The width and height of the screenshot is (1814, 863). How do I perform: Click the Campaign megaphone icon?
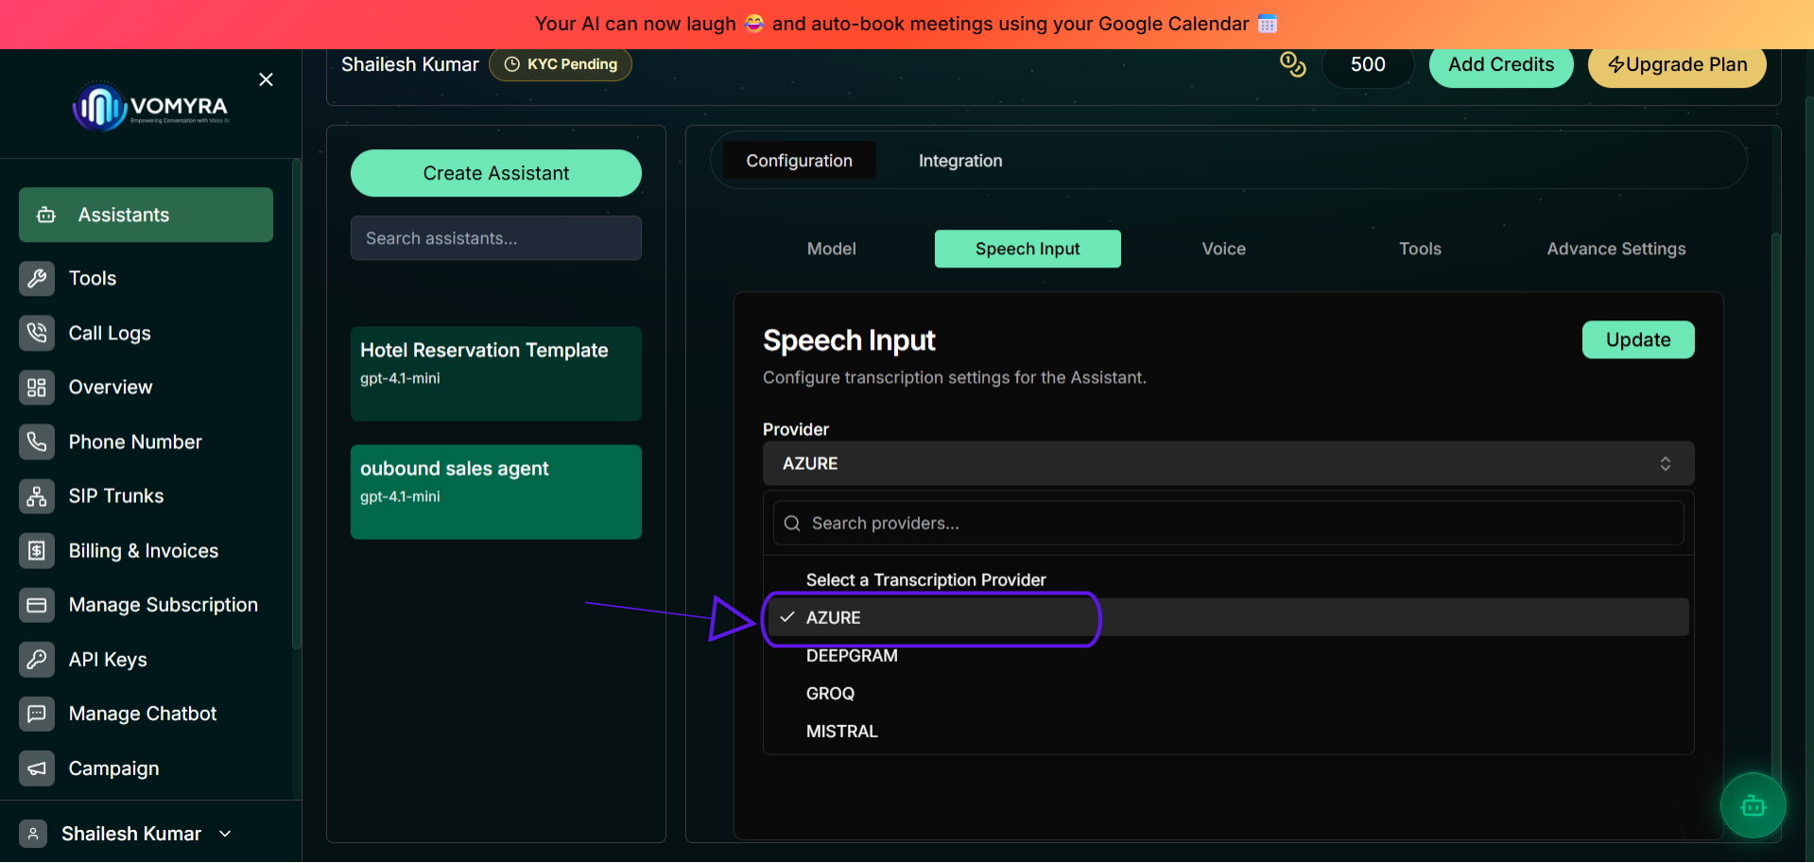coord(37,768)
